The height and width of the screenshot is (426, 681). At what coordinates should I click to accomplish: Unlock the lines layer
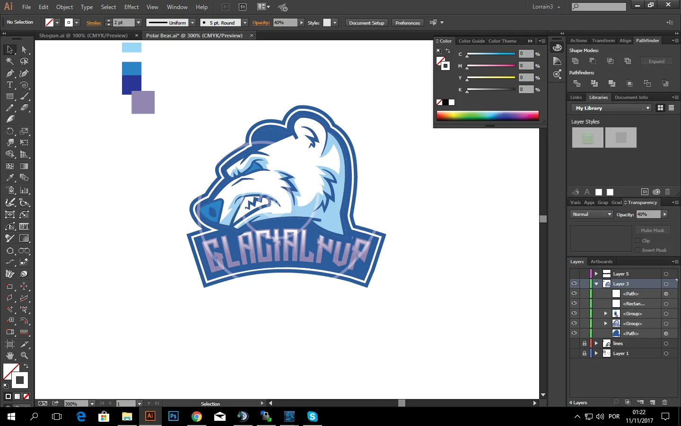585,343
